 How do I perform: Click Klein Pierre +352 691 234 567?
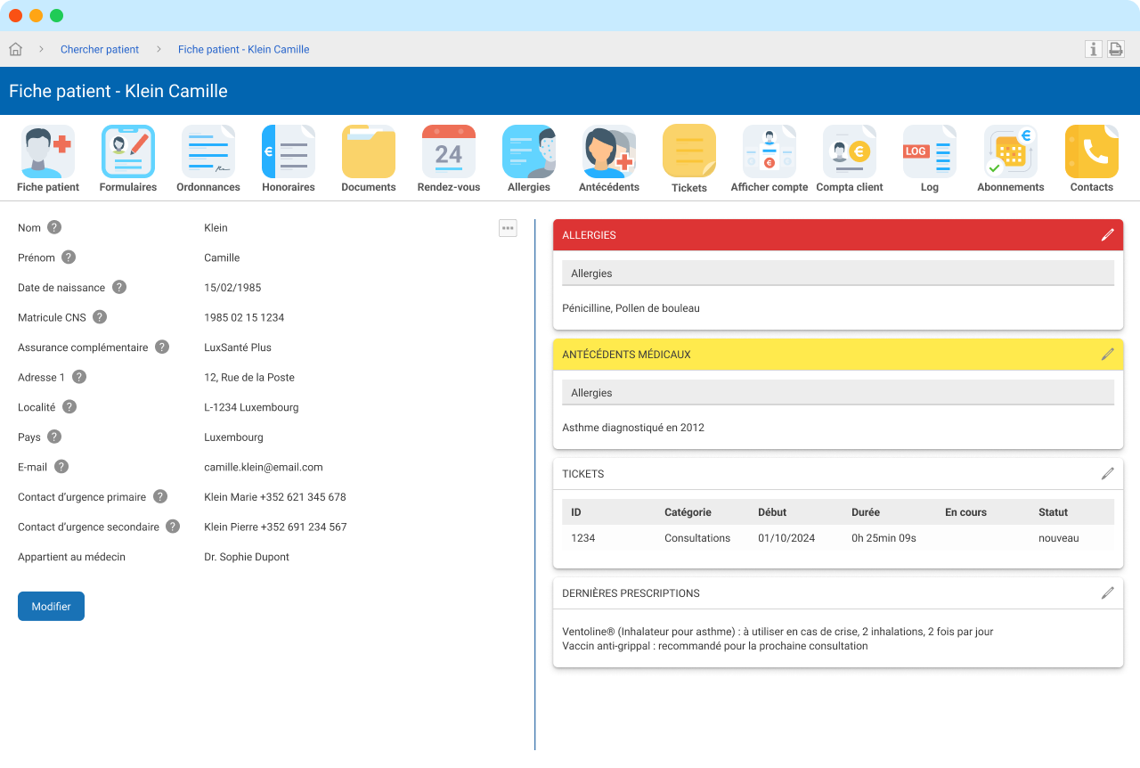275,527
